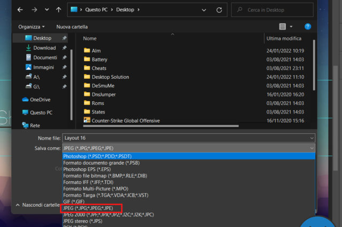Viewport: 342px width, 227px height.
Task: Open the Organizza menu
Action: tap(32, 27)
